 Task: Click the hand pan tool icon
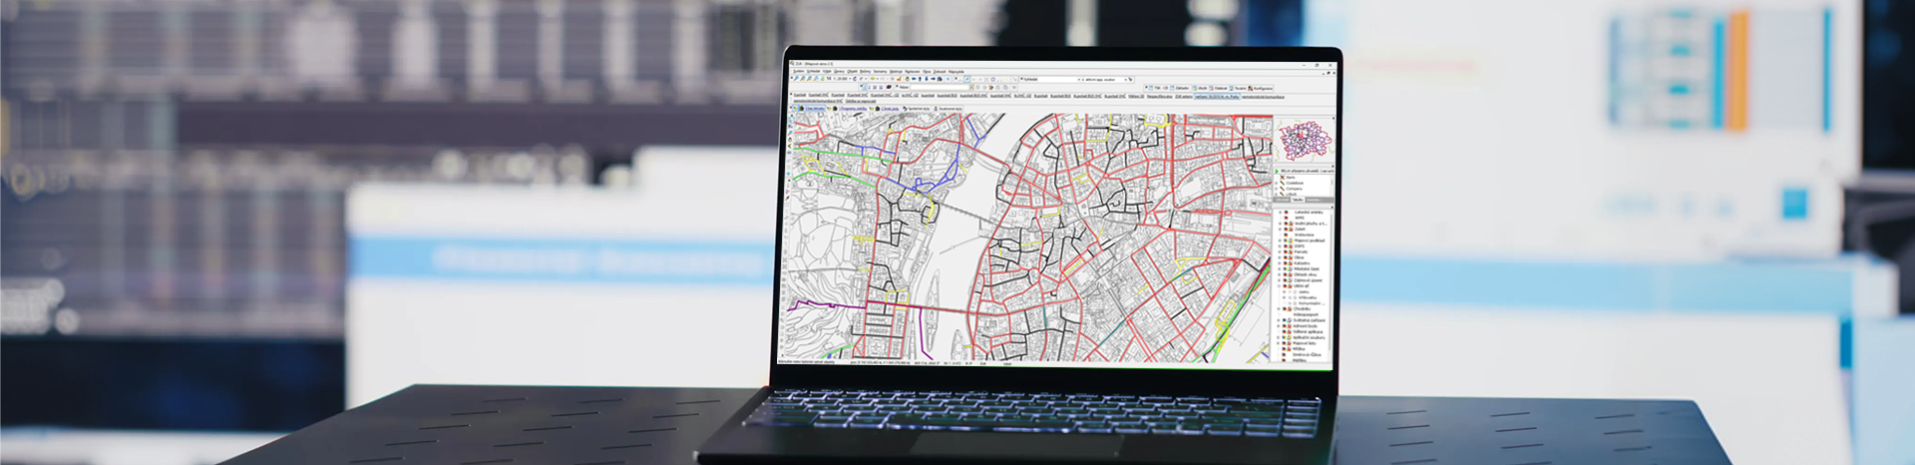907,79
